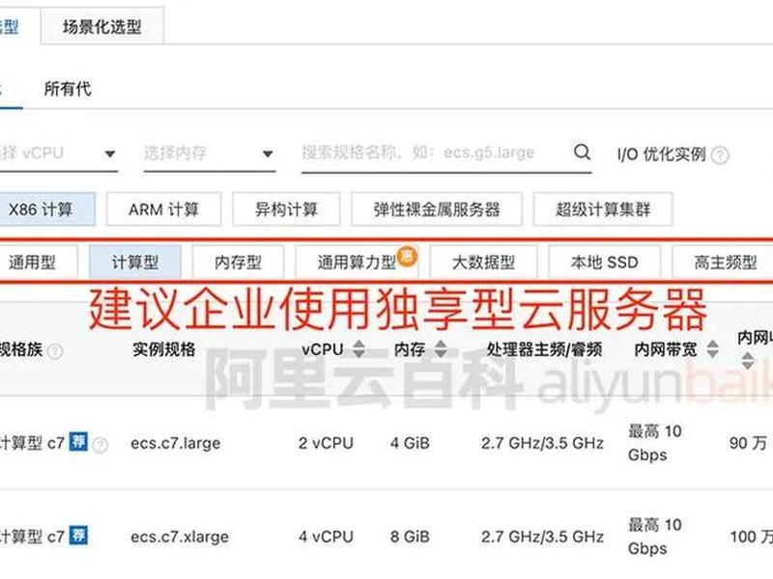Click the 荐 badge in ecs.c7.xlarge row

(78, 535)
